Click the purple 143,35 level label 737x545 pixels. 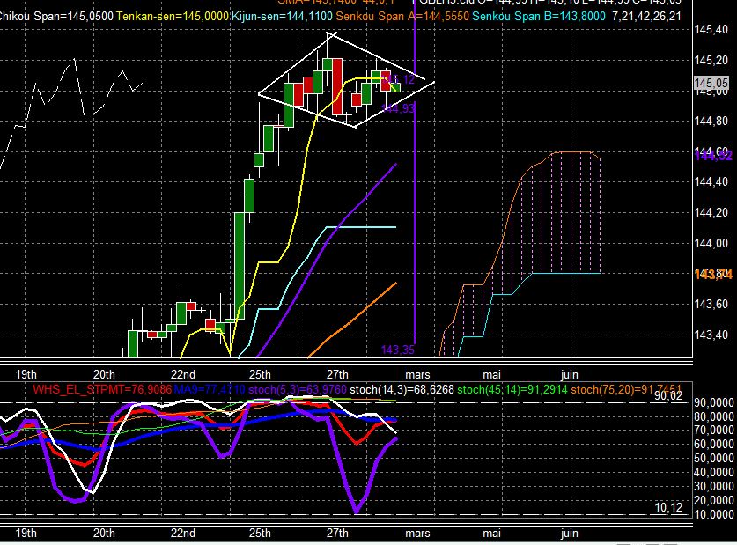(398, 350)
